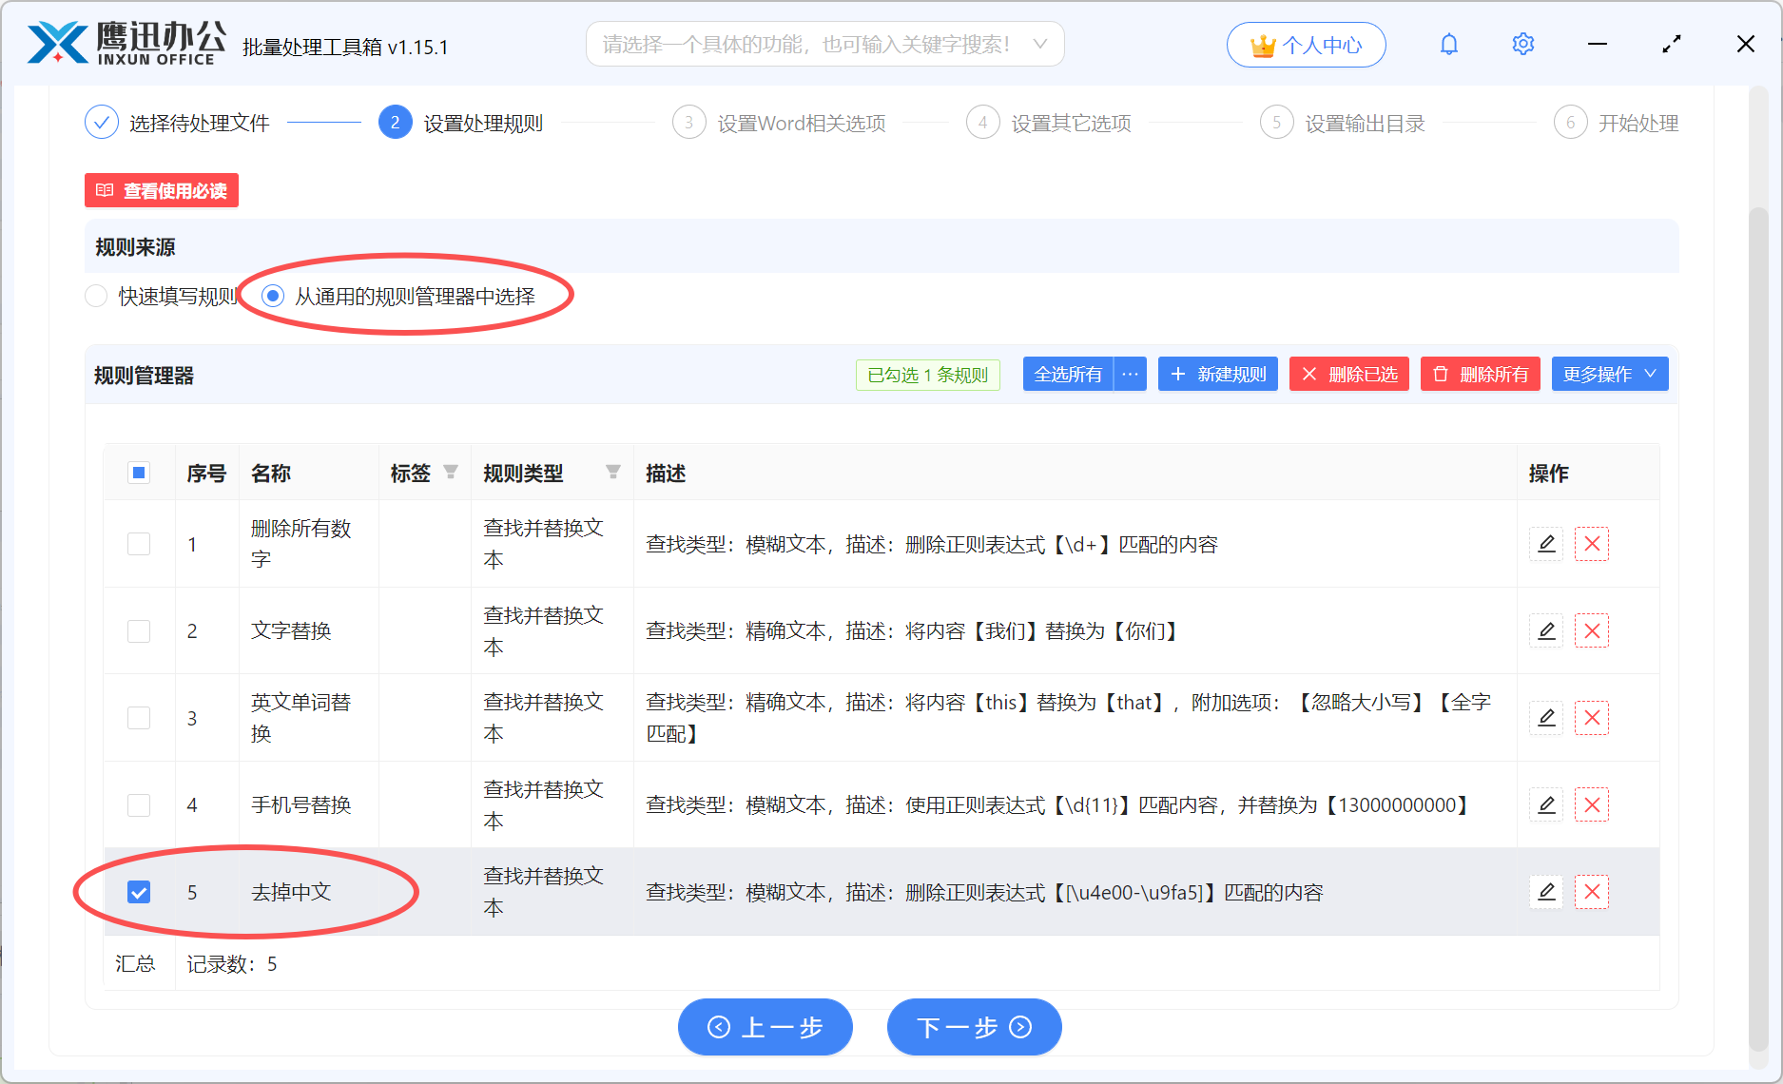Click the 删除所有 button
This screenshot has height=1084, width=1783.
coord(1481,375)
